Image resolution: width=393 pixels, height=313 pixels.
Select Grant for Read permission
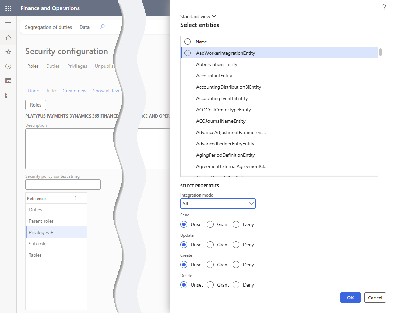click(x=211, y=224)
